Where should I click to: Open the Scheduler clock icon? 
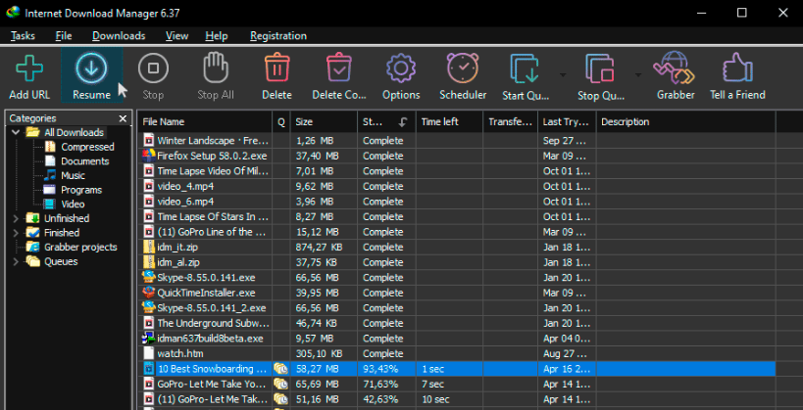pos(463,68)
